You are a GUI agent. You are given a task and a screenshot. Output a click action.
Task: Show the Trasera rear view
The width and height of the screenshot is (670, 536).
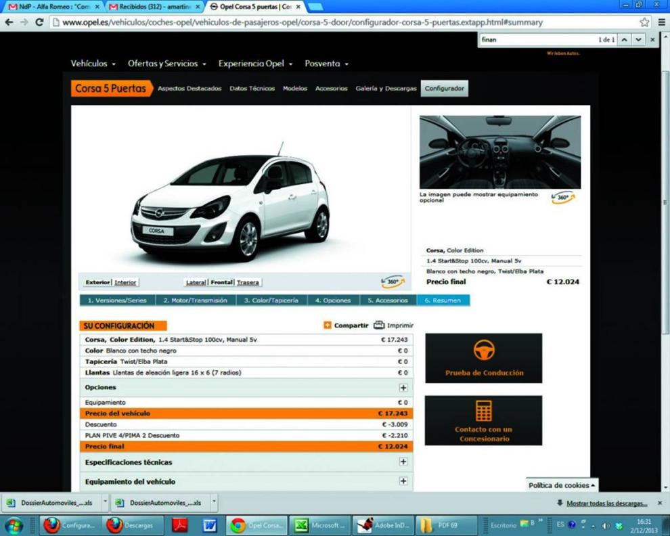[248, 282]
